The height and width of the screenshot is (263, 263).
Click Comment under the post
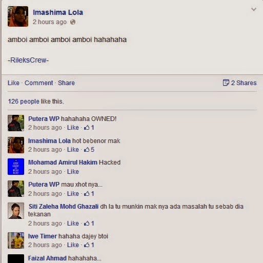coord(39,83)
